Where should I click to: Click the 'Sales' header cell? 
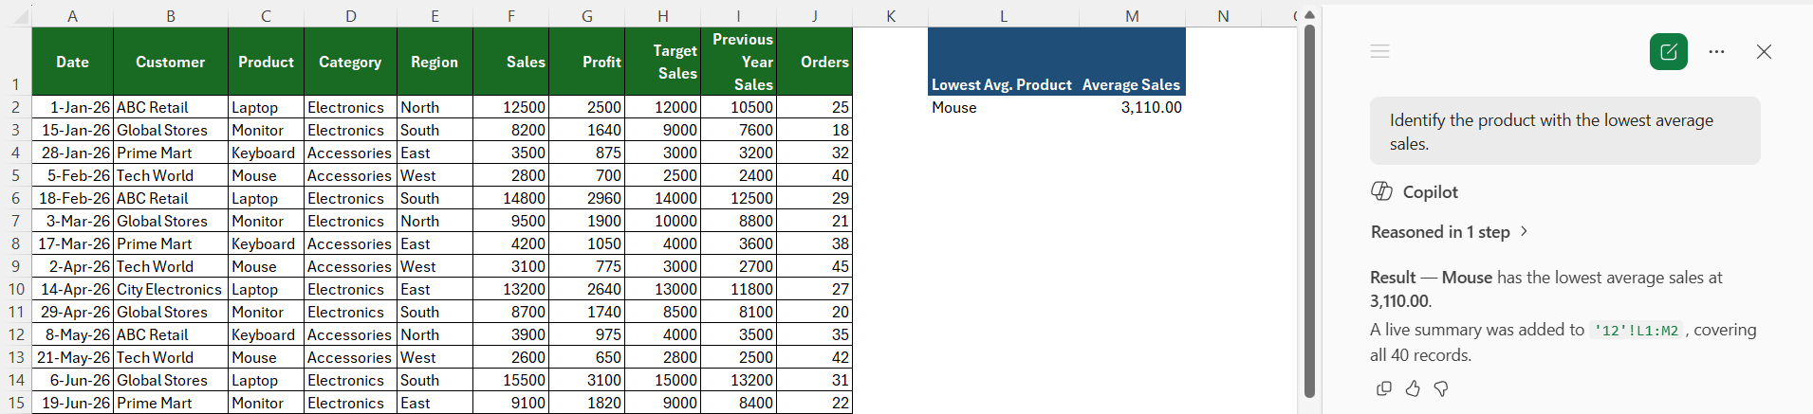pos(510,62)
